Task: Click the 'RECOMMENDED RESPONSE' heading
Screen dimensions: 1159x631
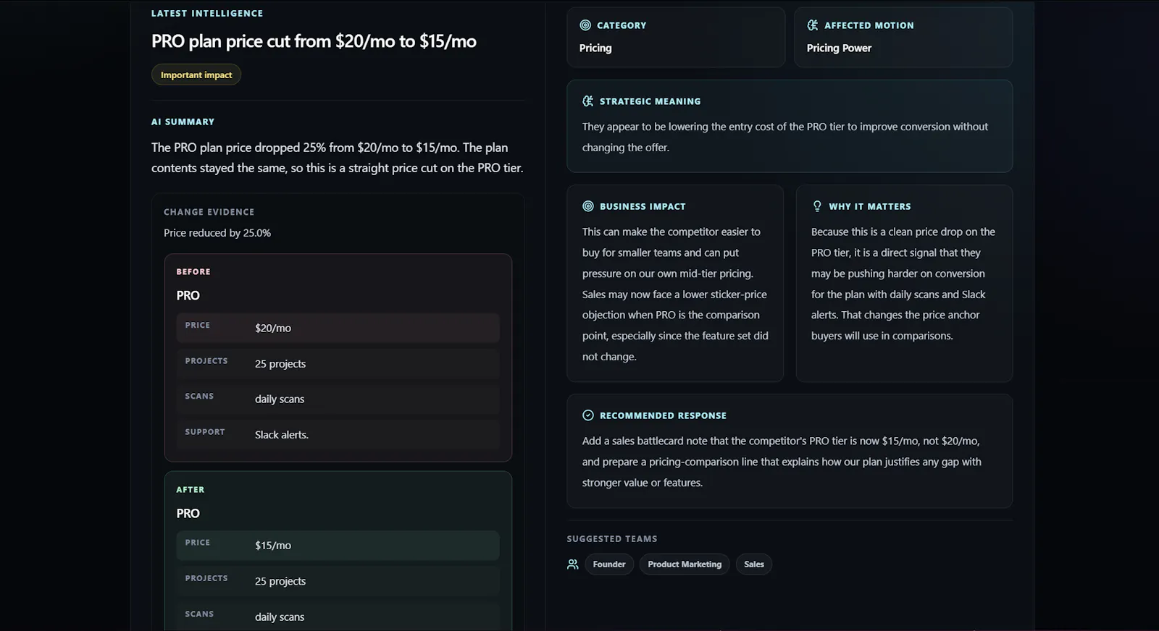Action: click(x=663, y=416)
